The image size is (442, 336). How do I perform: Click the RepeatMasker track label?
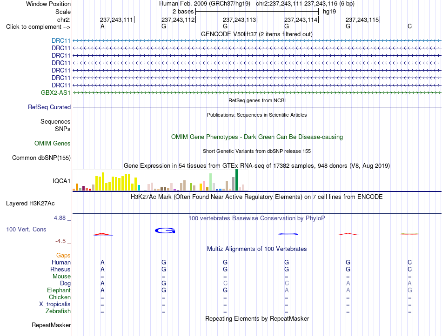pos(51,325)
